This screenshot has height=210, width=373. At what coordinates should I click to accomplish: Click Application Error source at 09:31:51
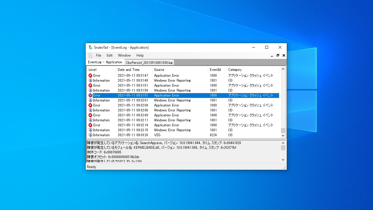pyautogui.click(x=167, y=85)
